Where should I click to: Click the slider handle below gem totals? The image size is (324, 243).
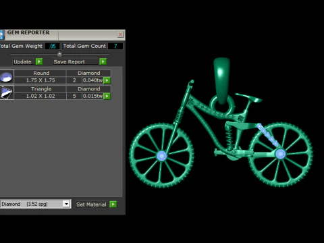pos(59,54)
